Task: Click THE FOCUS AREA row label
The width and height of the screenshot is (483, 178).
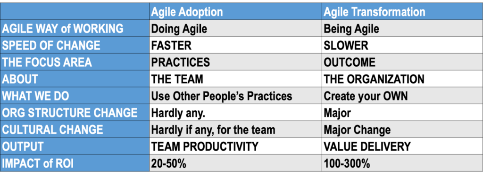Action: tap(75, 62)
